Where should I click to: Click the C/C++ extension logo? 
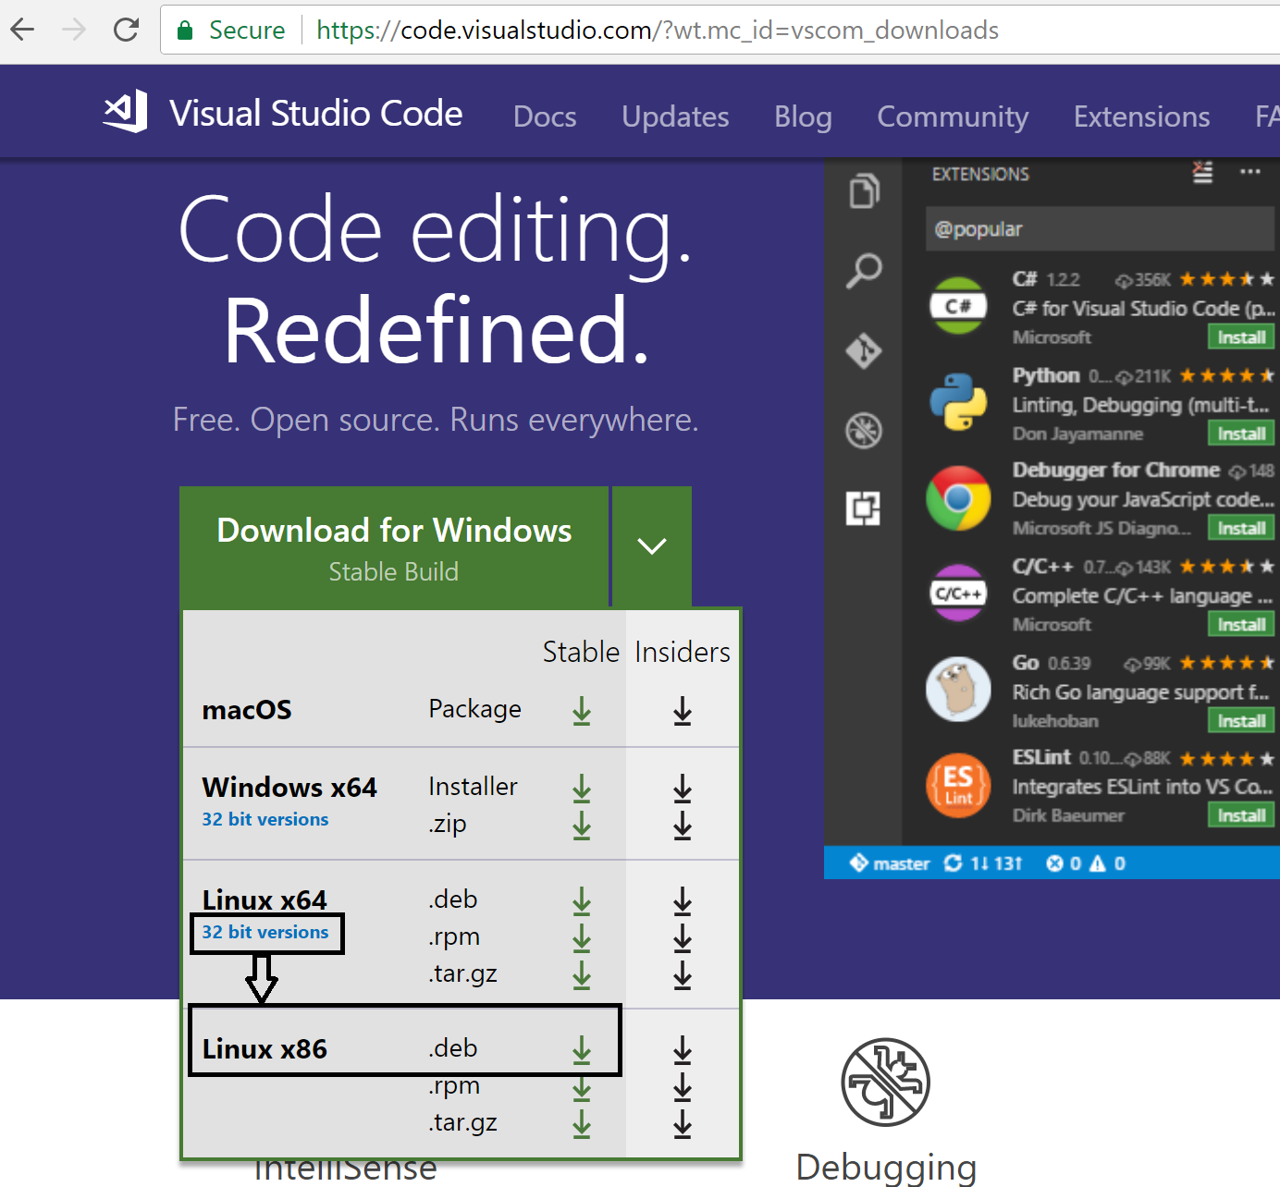(x=958, y=593)
